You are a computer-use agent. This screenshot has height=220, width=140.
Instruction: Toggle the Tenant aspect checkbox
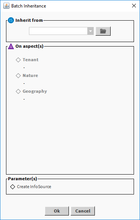coord(18,60)
